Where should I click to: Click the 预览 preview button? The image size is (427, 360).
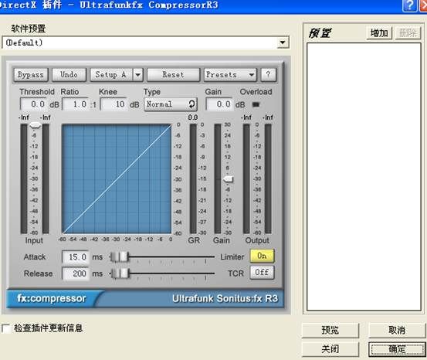330,330
